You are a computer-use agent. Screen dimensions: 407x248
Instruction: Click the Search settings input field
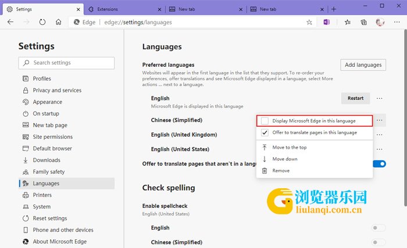tap(66, 63)
